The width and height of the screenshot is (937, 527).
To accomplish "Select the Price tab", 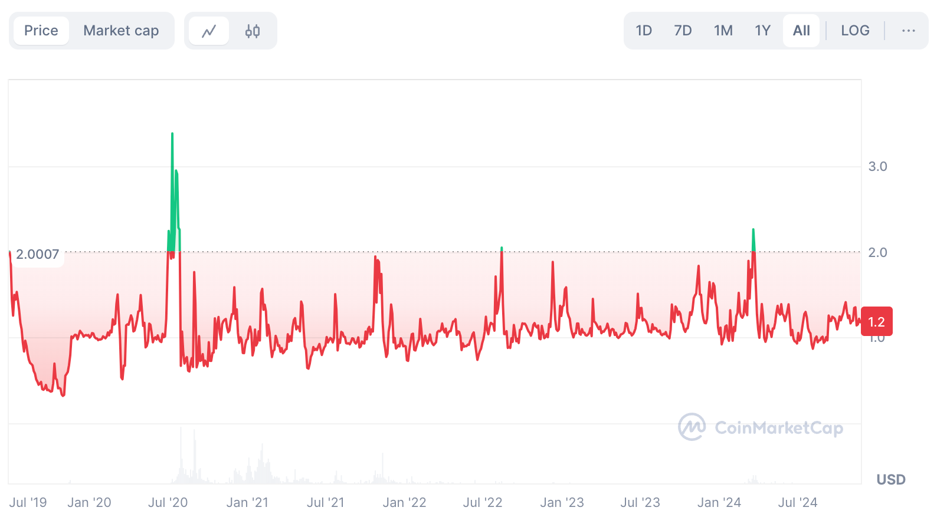I will click(41, 31).
